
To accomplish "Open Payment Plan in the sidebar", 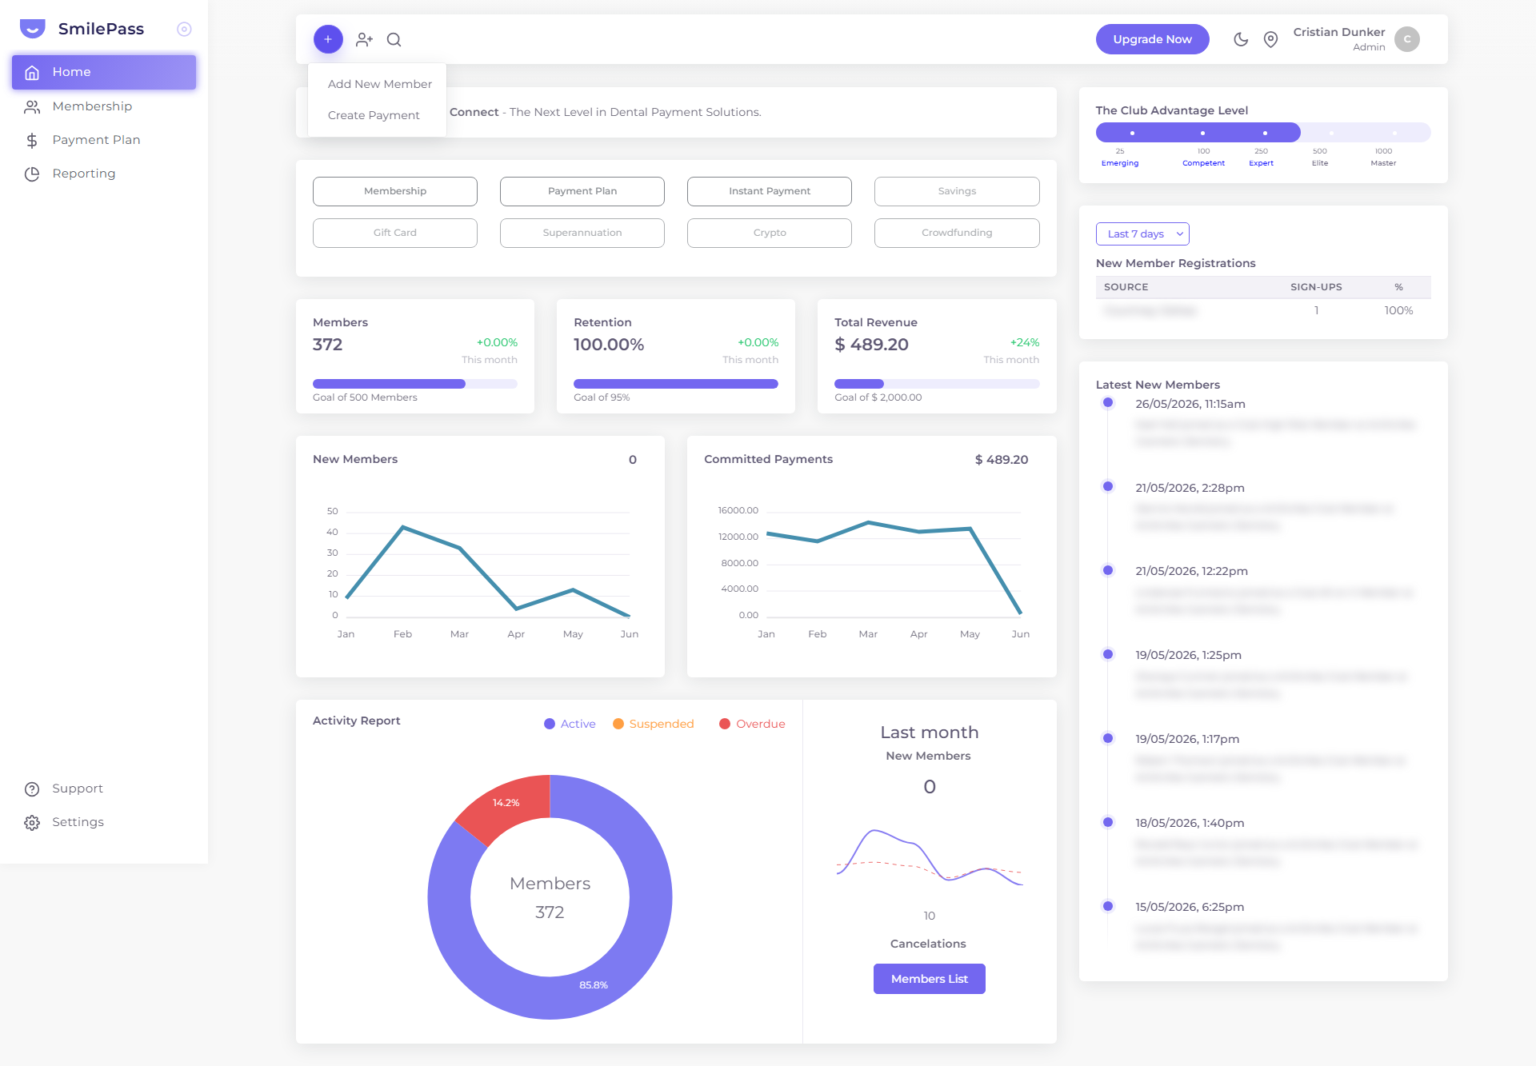I will point(104,140).
